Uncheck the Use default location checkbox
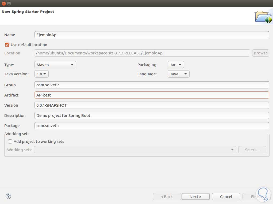Viewport: 273px width, 204px height. pyautogui.click(x=7, y=45)
